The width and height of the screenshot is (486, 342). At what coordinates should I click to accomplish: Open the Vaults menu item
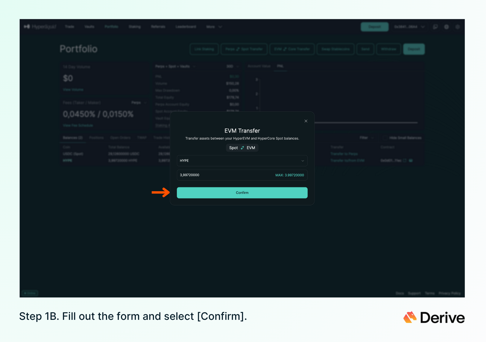[x=89, y=27]
